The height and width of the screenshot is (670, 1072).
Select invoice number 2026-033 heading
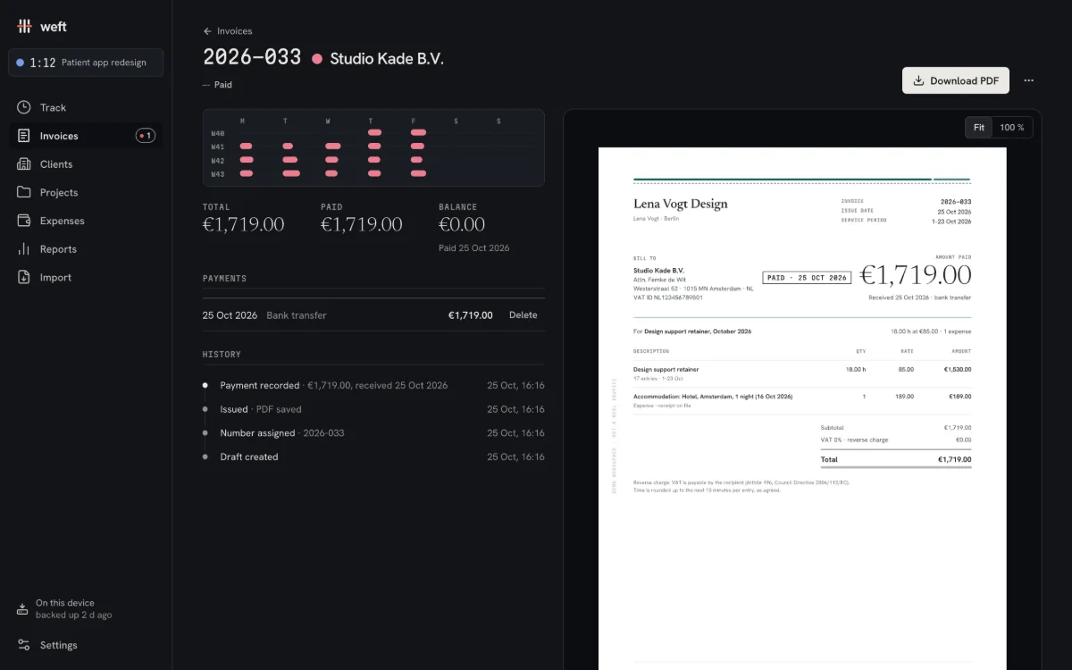click(252, 57)
